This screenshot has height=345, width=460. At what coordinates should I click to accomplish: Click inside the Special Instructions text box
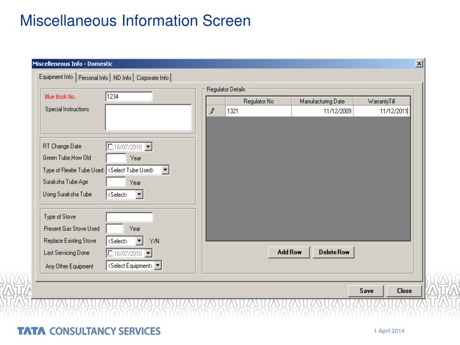pyautogui.click(x=148, y=117)
